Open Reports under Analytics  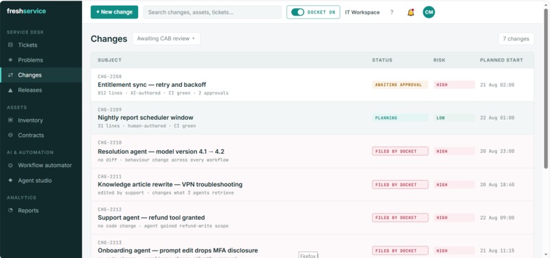pos(28,211)
